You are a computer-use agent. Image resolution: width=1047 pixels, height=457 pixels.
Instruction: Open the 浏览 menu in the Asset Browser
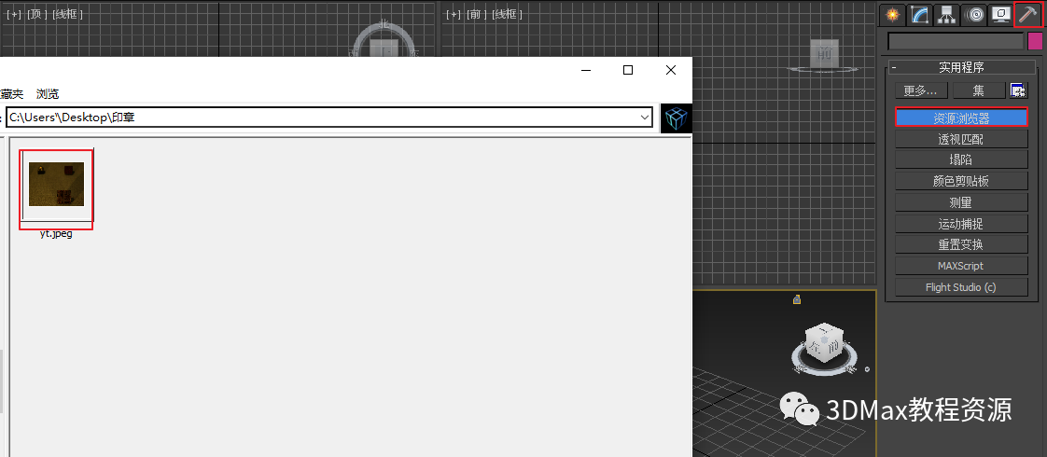tap(48, 94)
